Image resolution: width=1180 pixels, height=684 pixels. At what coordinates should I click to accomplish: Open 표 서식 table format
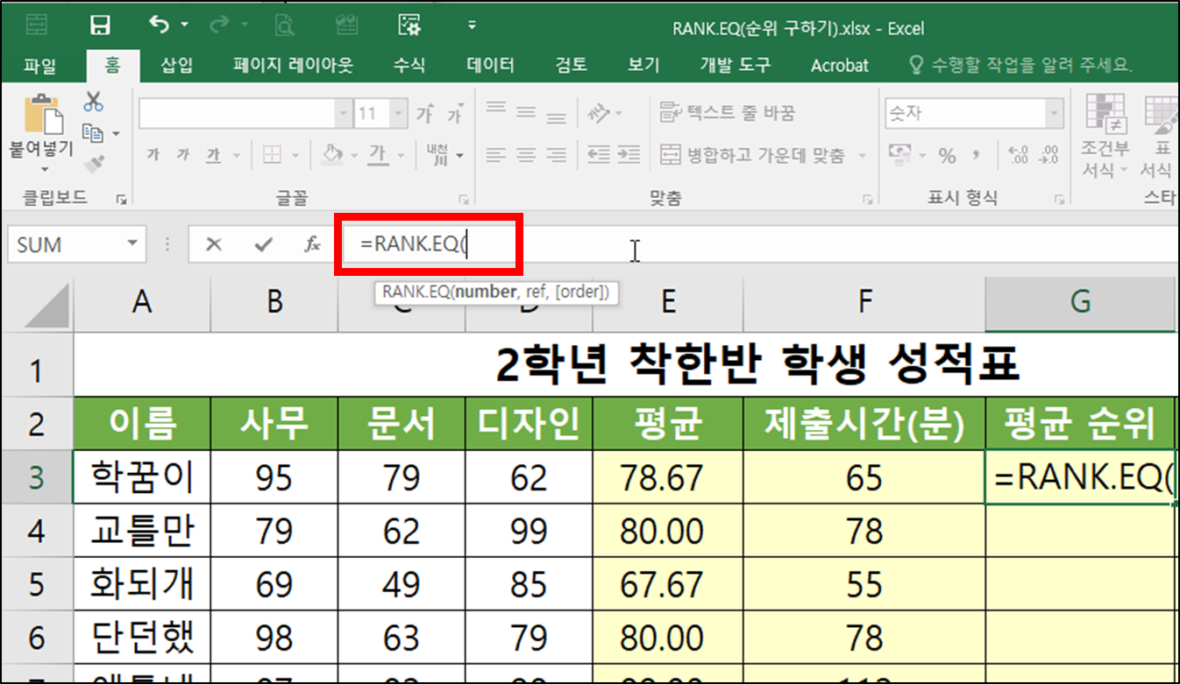[x=1158, y=136]
